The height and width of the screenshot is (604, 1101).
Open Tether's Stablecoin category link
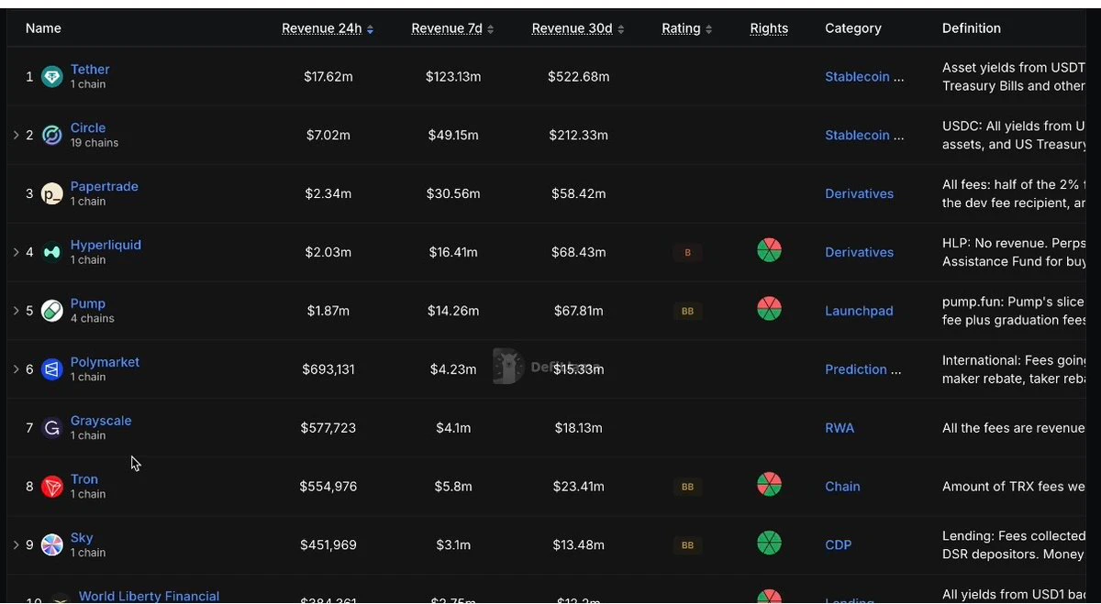pos(864,77)
